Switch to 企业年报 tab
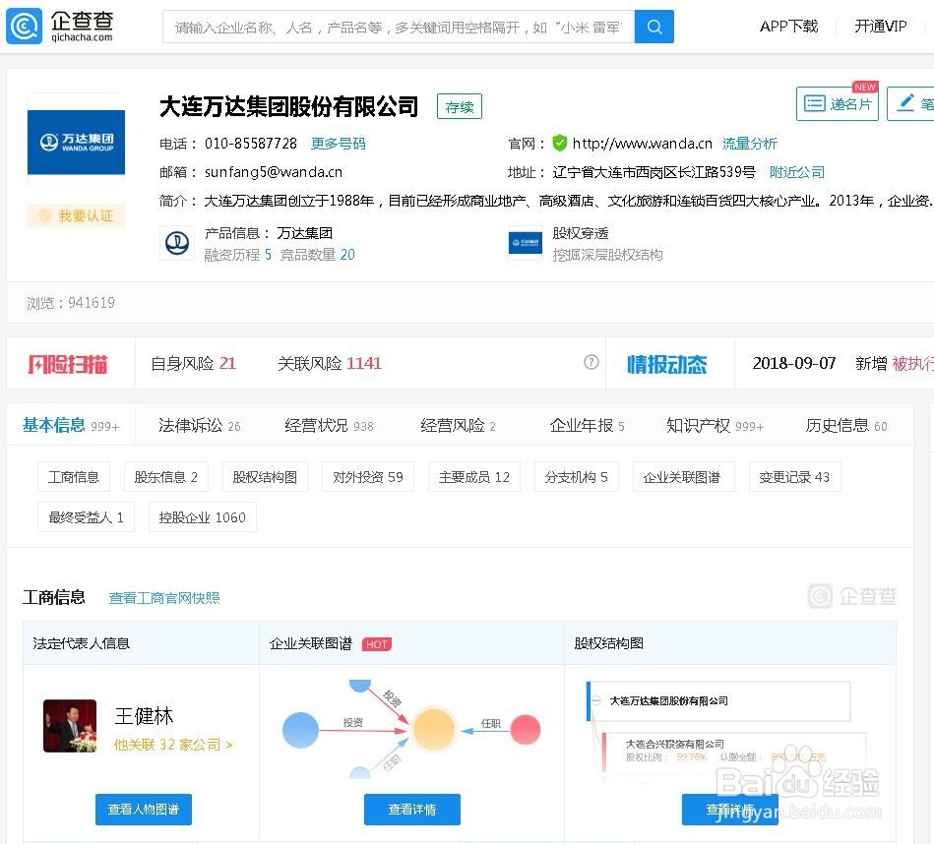 587,426
